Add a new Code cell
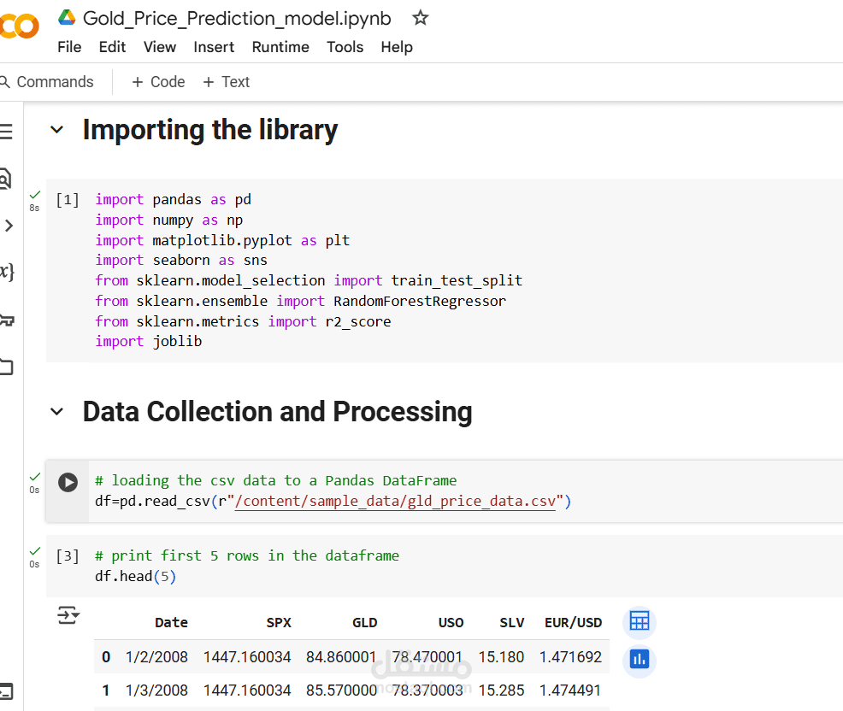This screenshot has width=843, height=711. coord(158,82)
